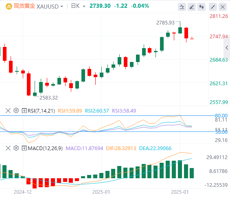The height and width of the screenshot is (197, 230).
Task: Click the -1.22 price change value
Action: coord(120,6)
